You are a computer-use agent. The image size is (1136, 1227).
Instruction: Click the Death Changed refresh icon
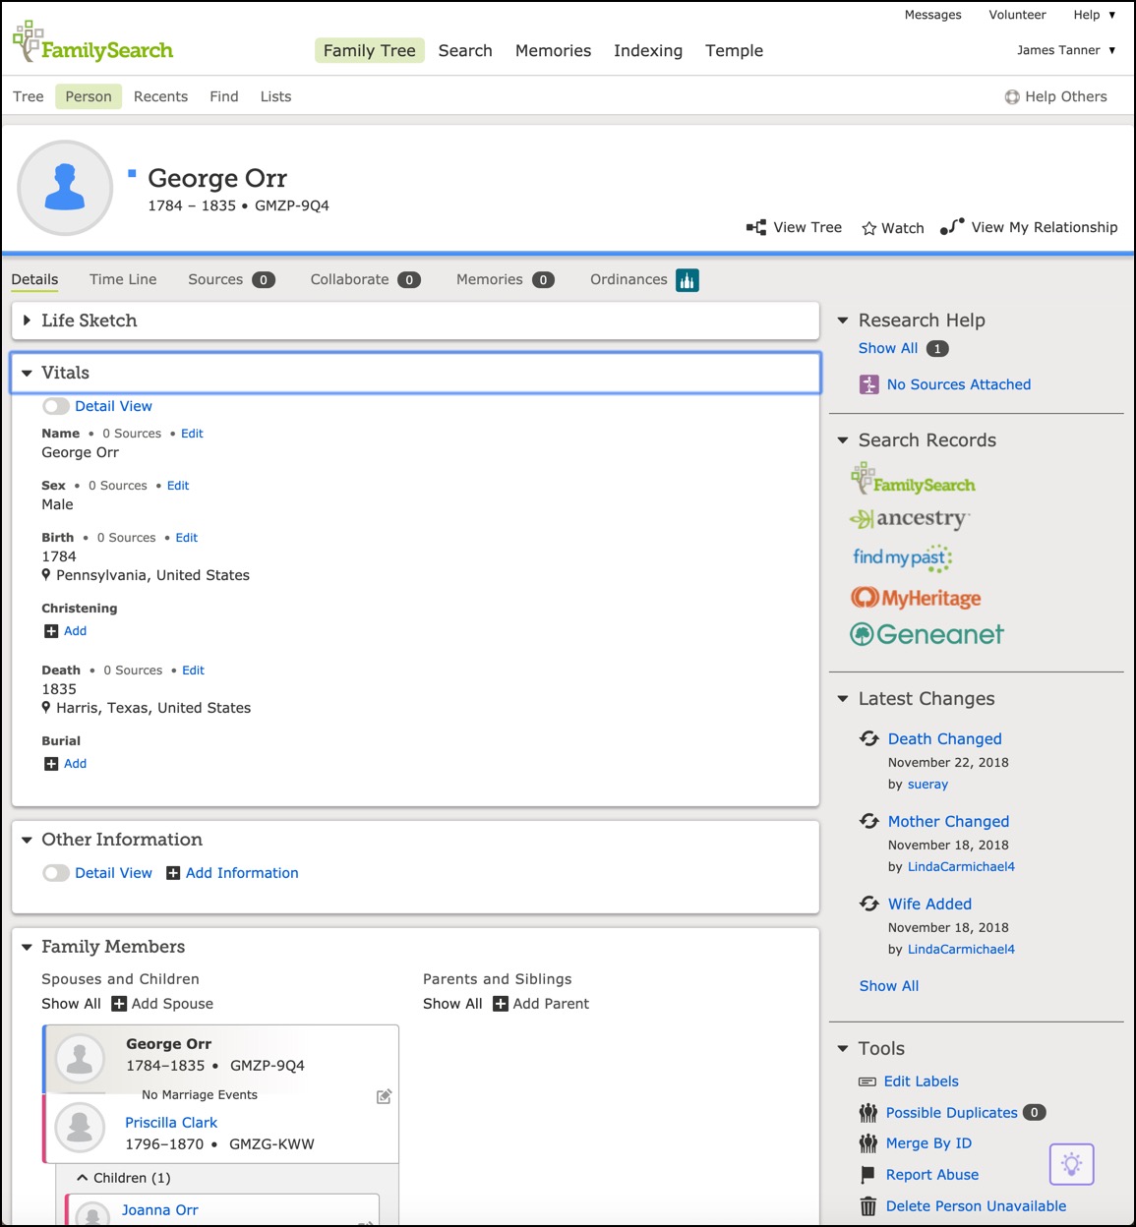click(x=869, y=738)
